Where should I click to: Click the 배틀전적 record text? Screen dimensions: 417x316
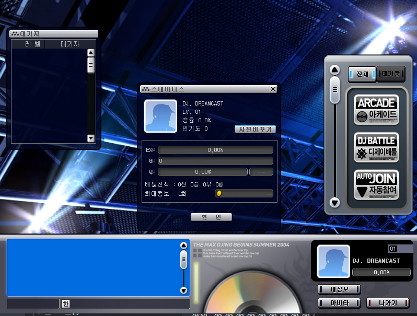pos(184,184)
